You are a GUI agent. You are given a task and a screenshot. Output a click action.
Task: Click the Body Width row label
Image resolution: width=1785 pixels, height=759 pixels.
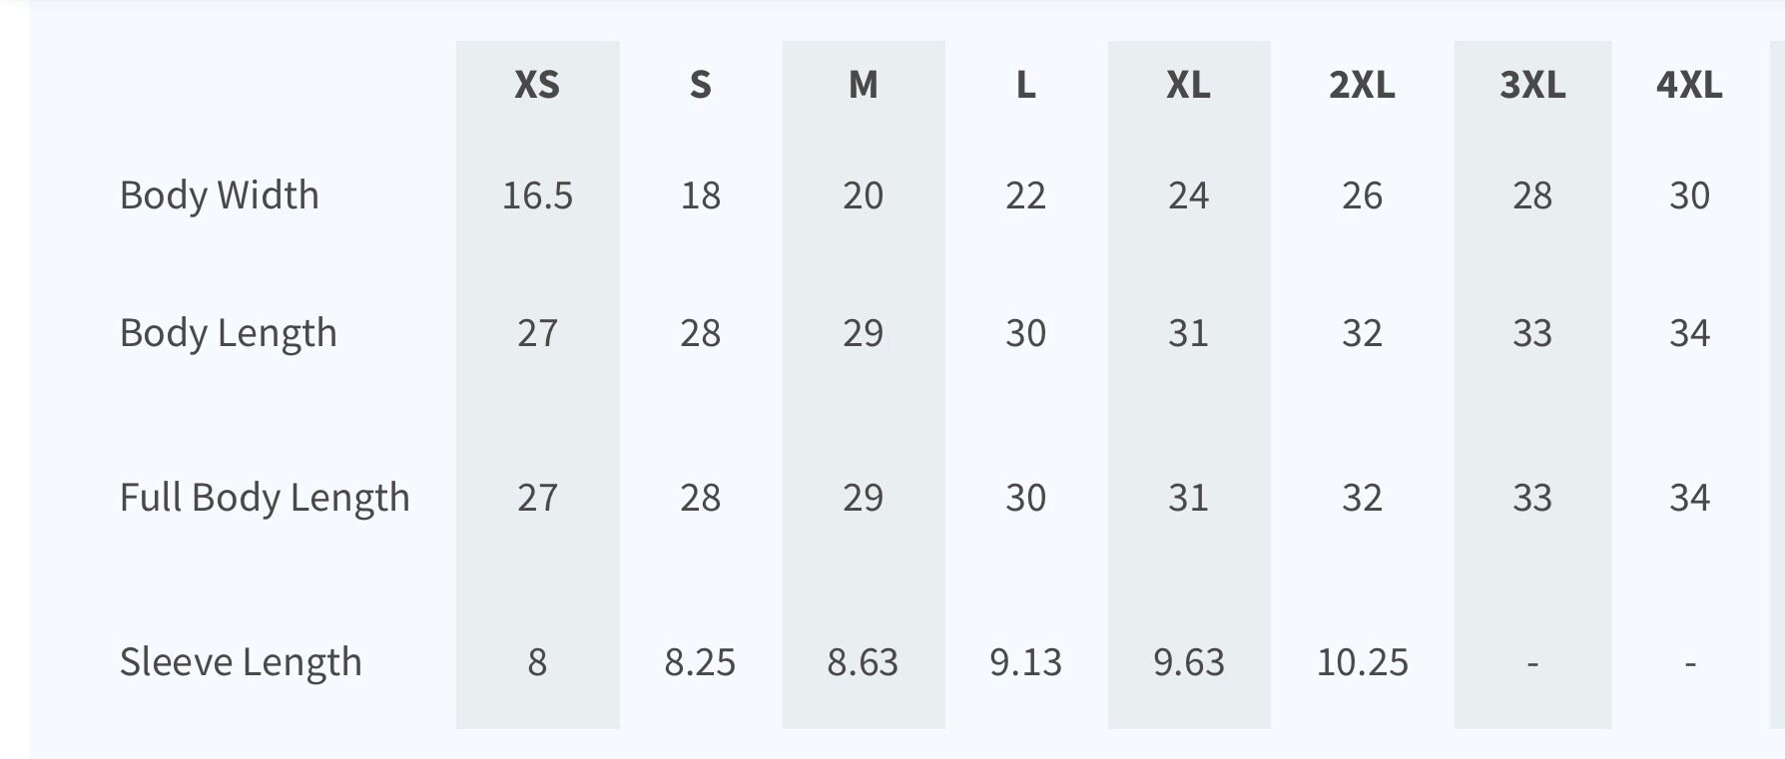tap(220, 195)
